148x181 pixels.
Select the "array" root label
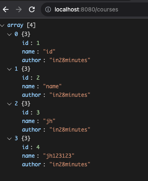(x=15, y=25)
